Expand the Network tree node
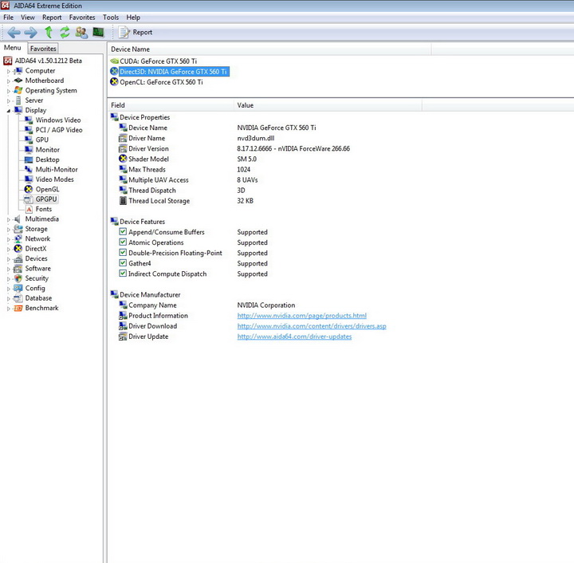The width and height of the screenshot is (574, 563). [x=9, y=239]
